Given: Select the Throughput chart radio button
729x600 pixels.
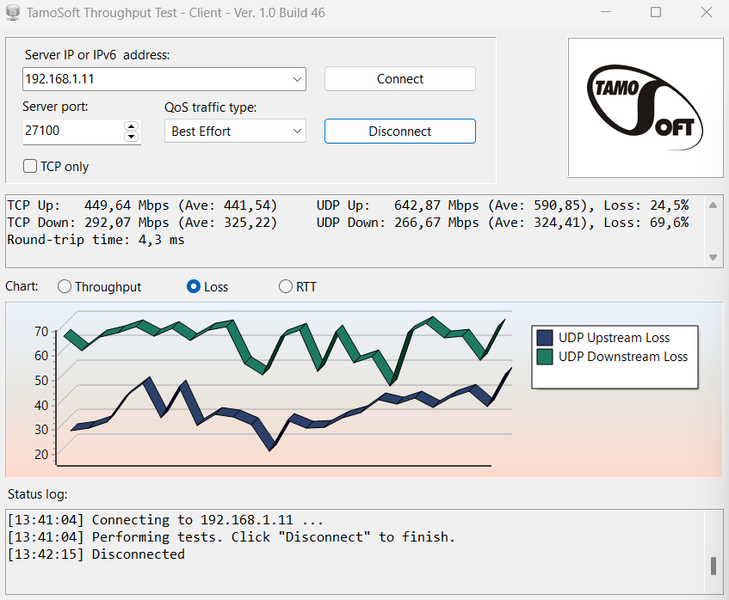Looking at the screenshot, I should (x=65, y=286).
